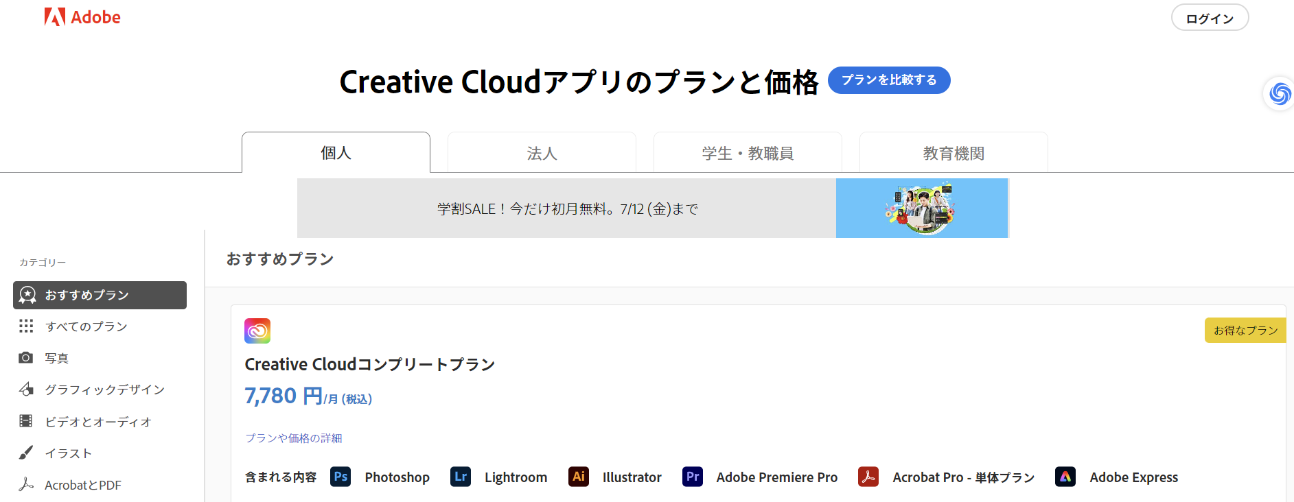Click the Creative Cloudコンプリートプラン title
1294x502 pixels.
click(370, 364)
